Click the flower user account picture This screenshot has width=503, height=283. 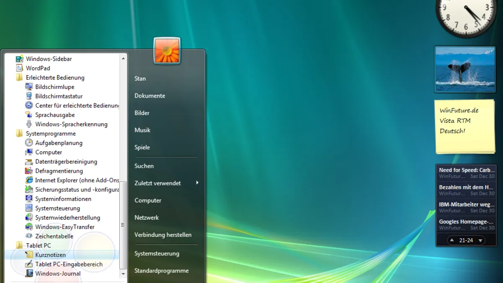pos(167,51)
